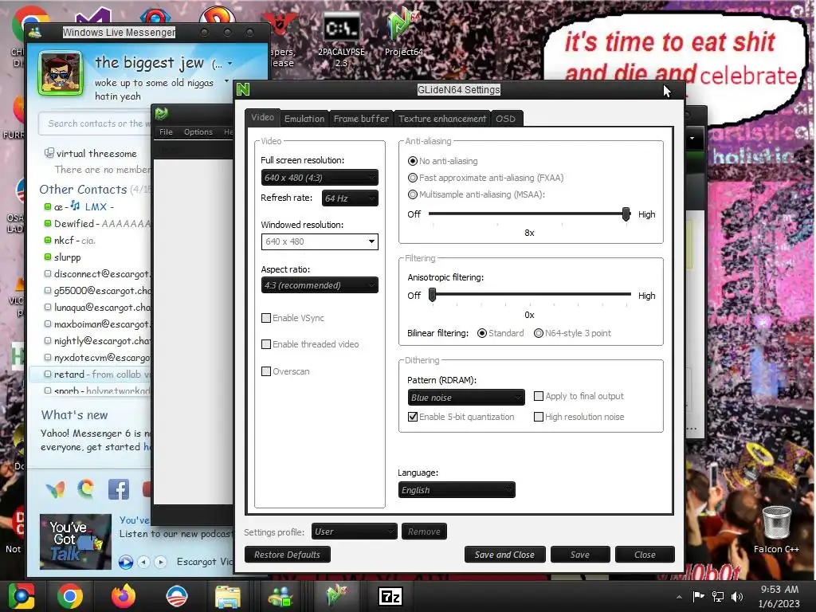This screenshot has width=816, height=612.
Task: Switch to Emulation tab
Action: (304, 119)
